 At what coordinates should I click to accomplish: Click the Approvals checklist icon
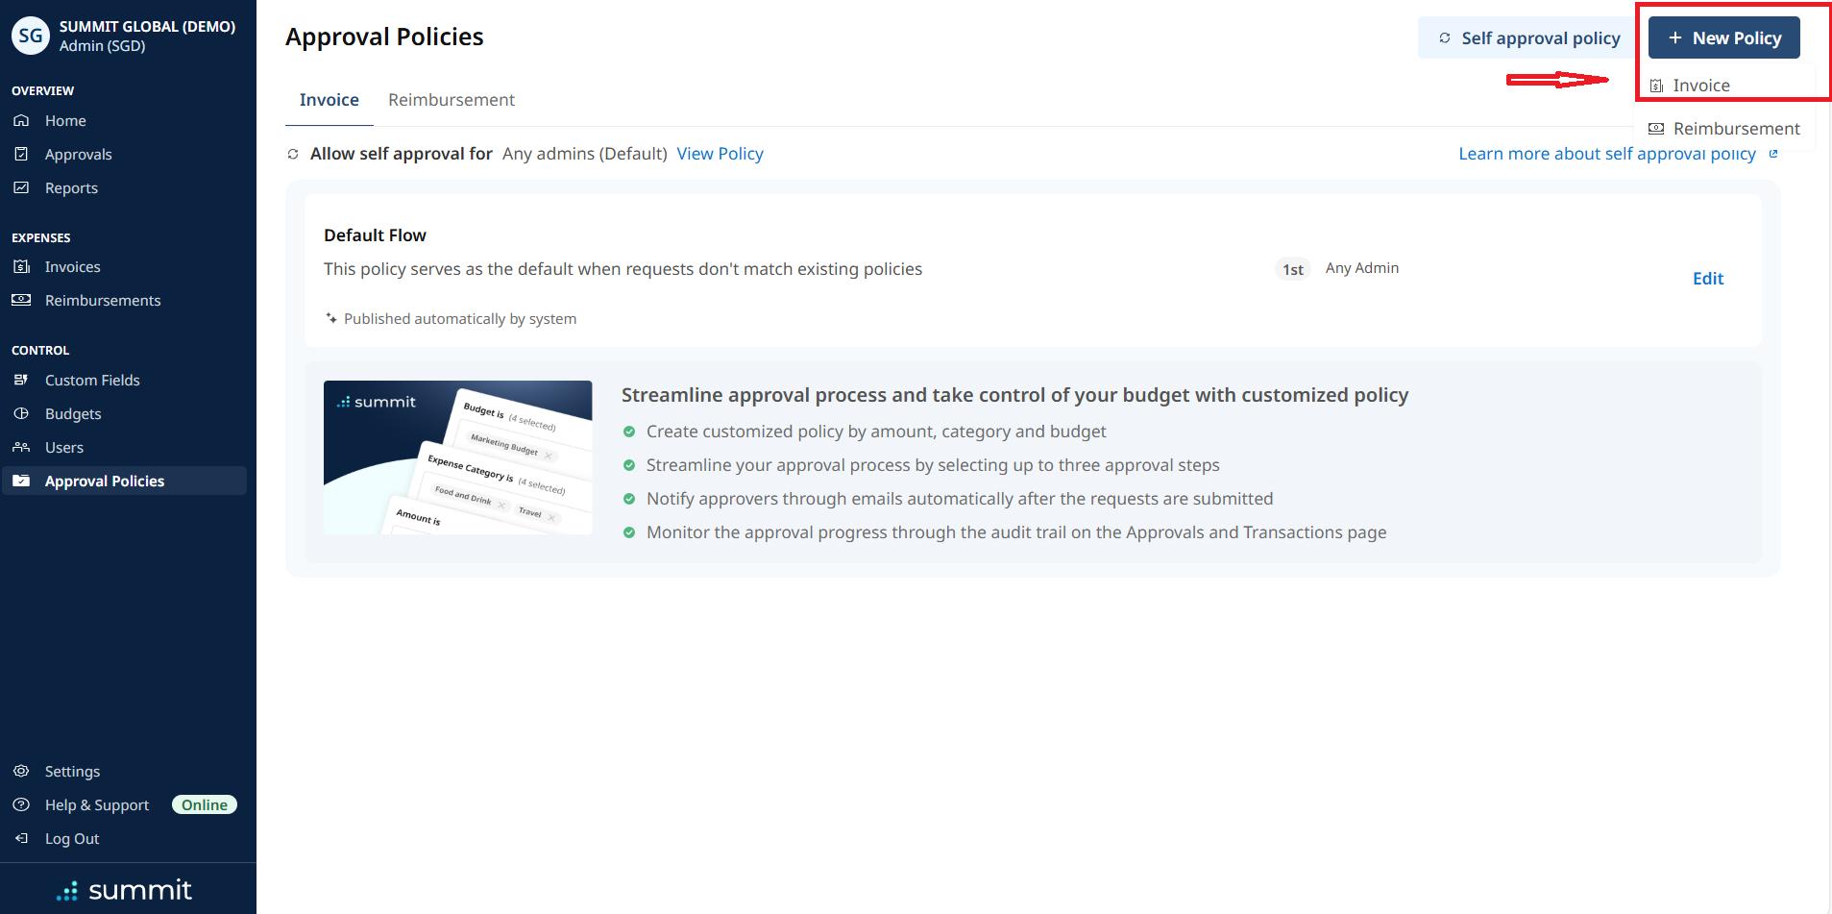click(x=21, y=154)
